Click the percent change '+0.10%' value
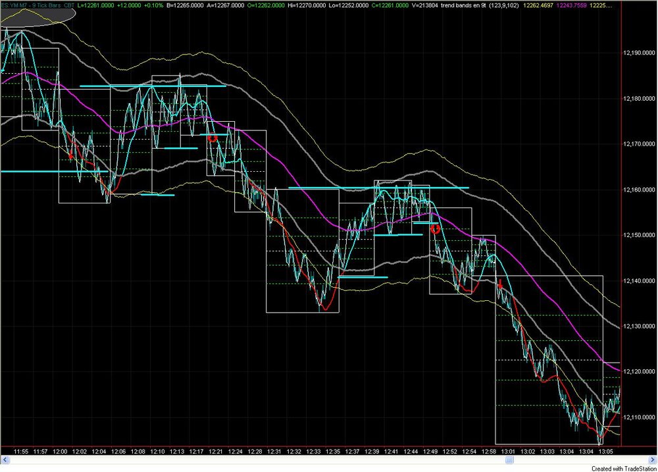The width and height of the screenshot is (658, 472). (153, 5)
